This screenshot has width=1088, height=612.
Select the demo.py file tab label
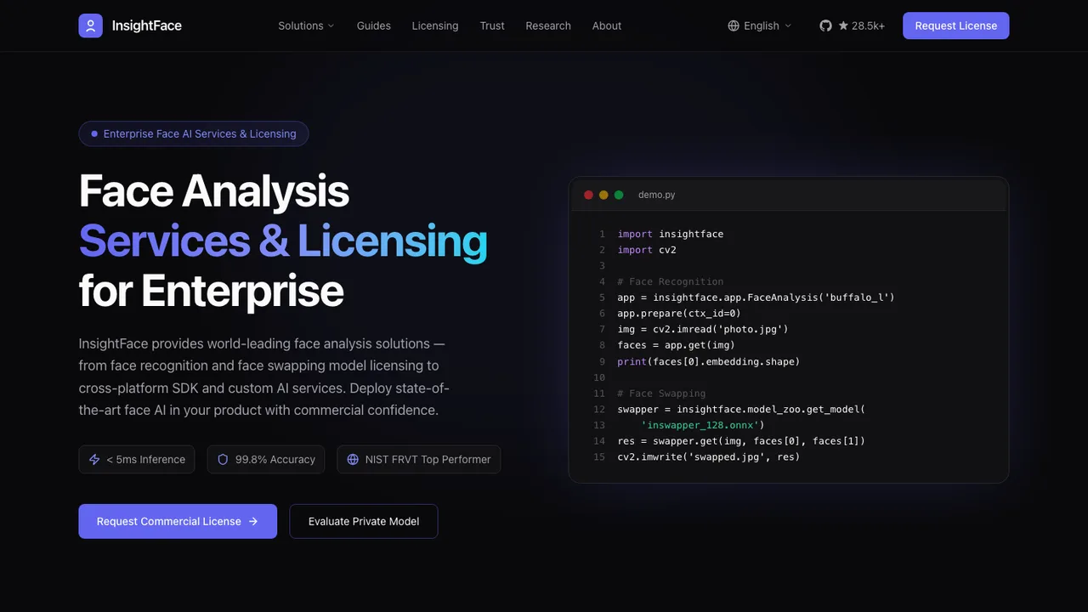657,195
